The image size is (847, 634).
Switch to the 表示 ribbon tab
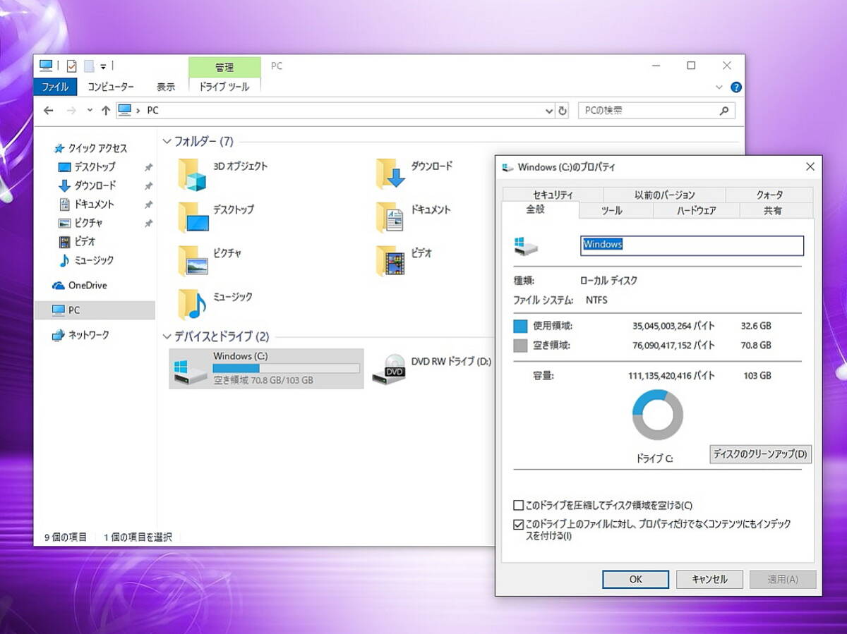click(166, 87)
